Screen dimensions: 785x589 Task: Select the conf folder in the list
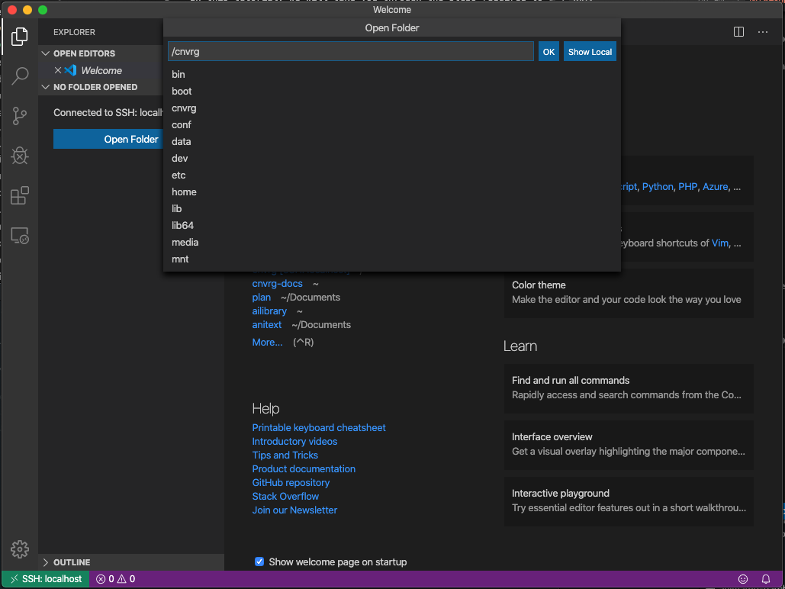[x=392, y=124]
